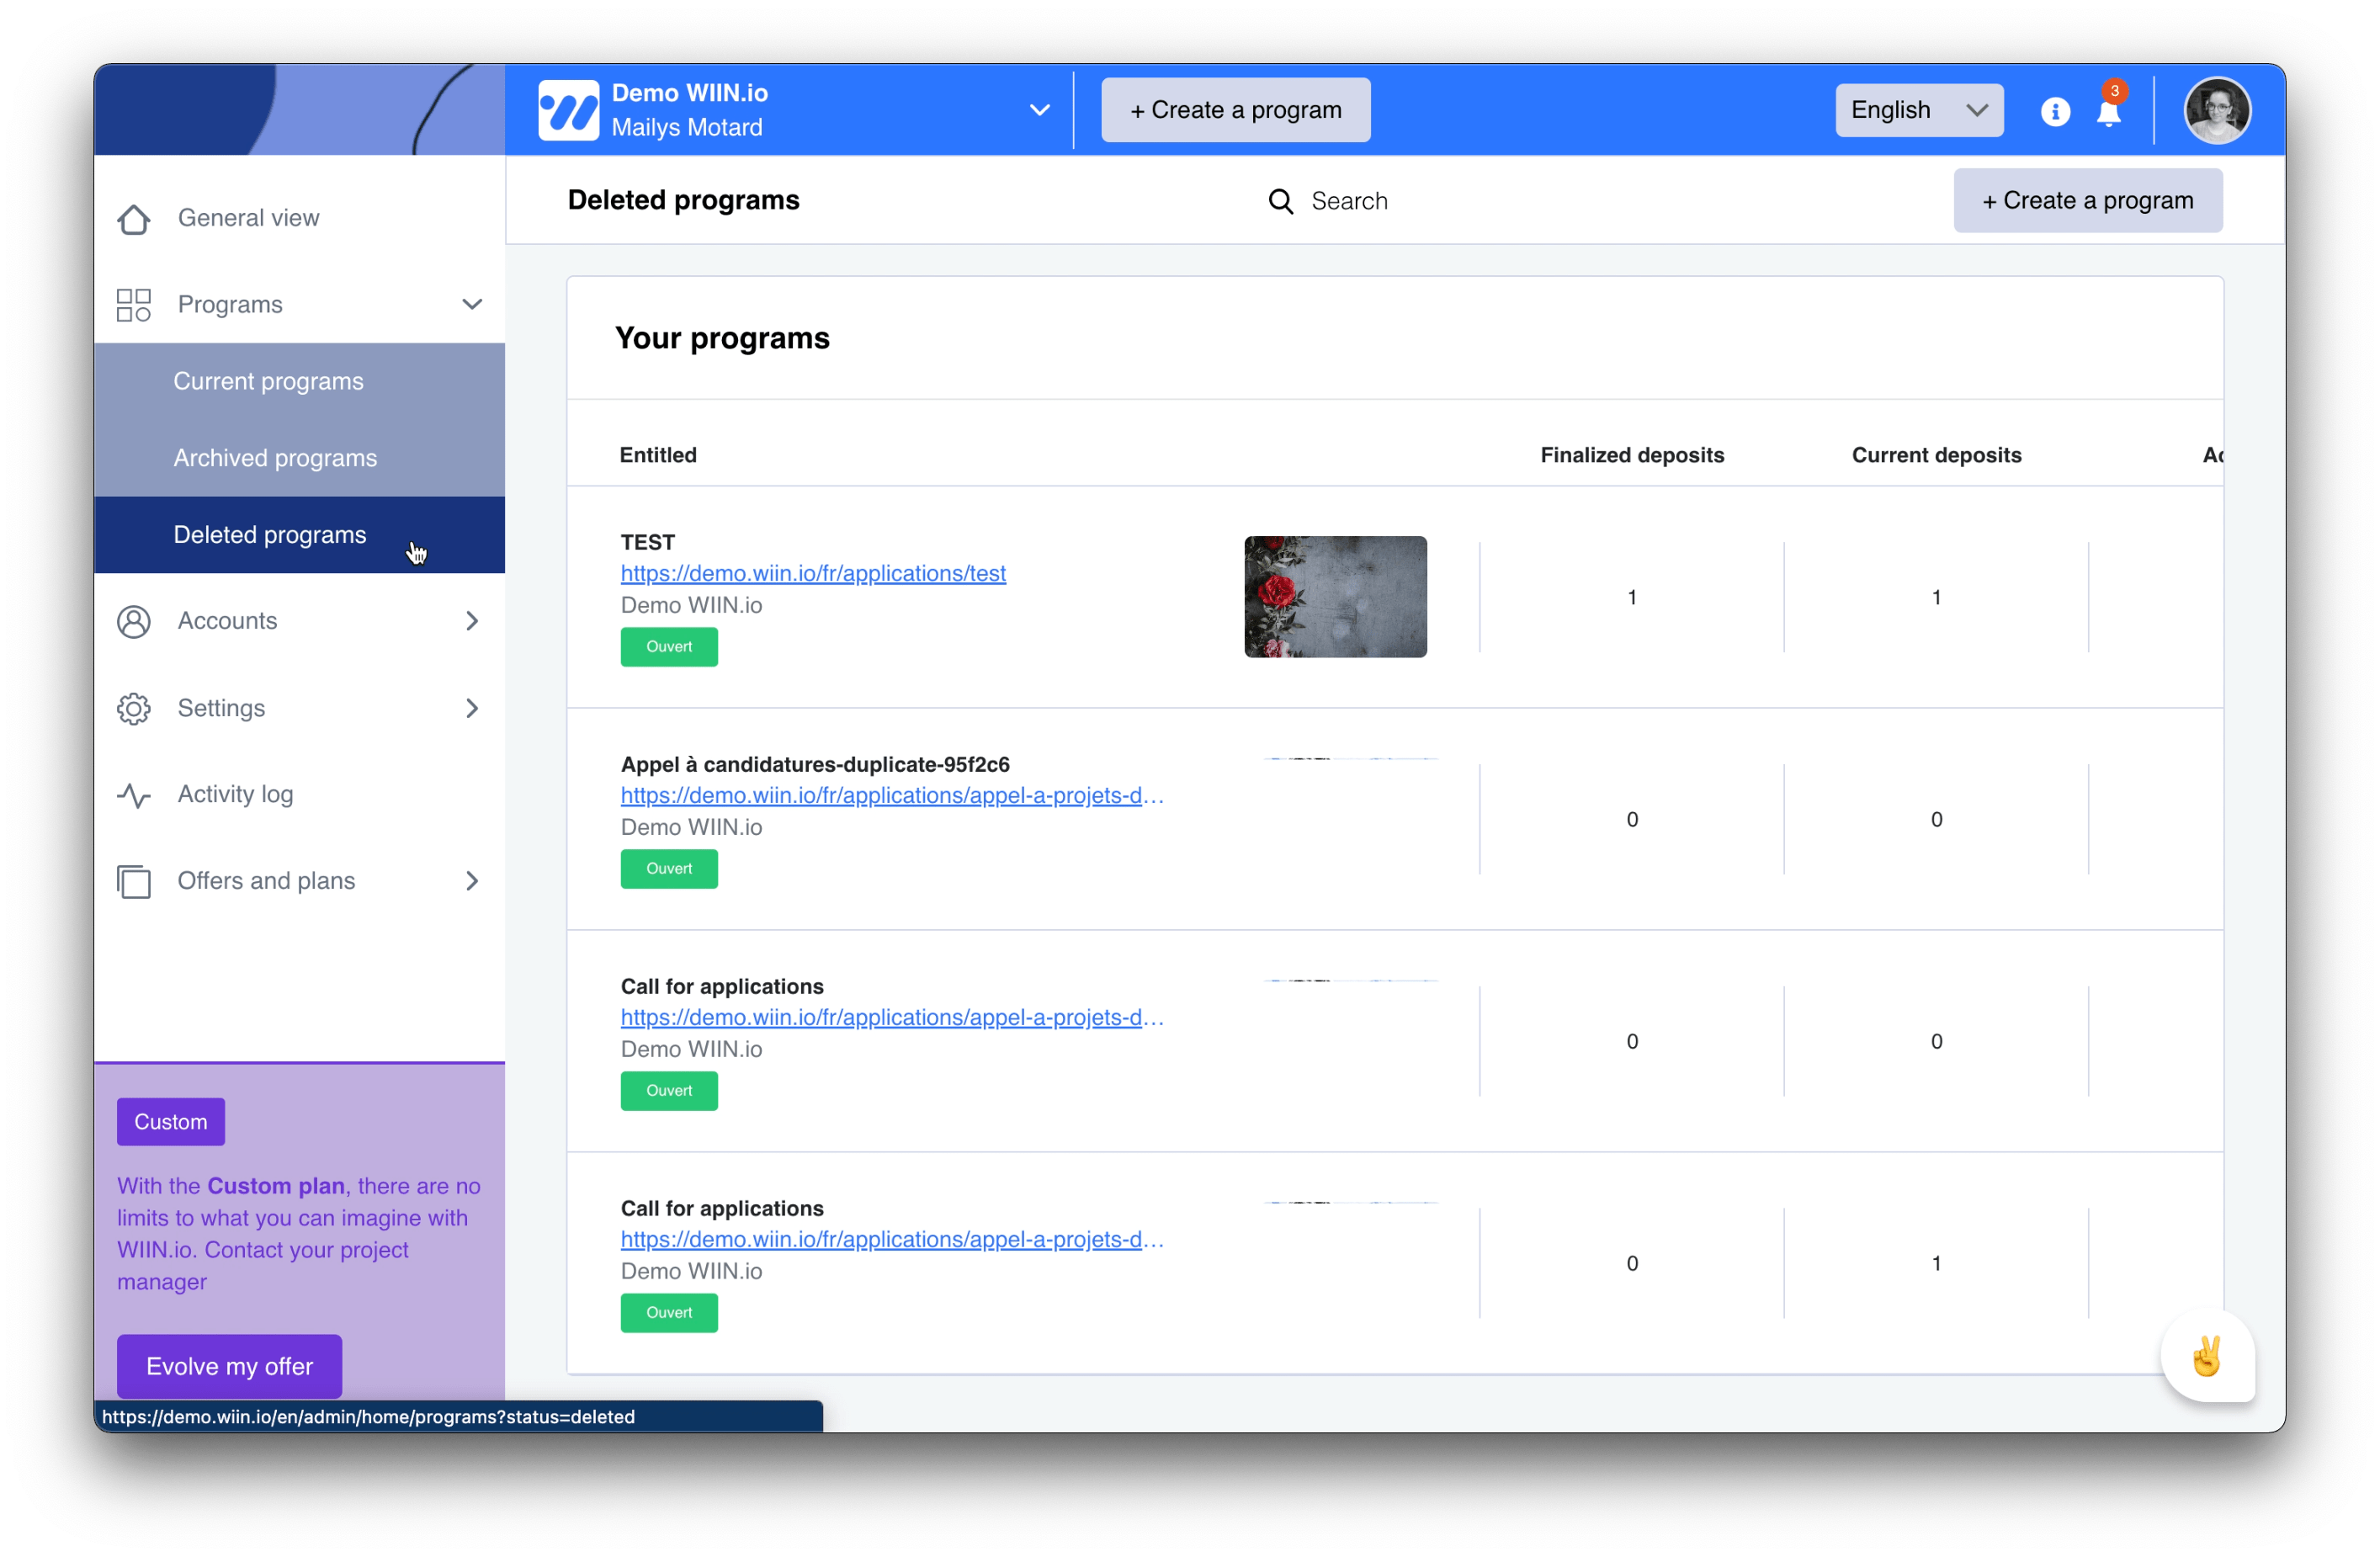The image size is (2380, 1557).
Task: Expand the Accounts menu chevron
Action: pyautogui.click(x=472, y=621)
